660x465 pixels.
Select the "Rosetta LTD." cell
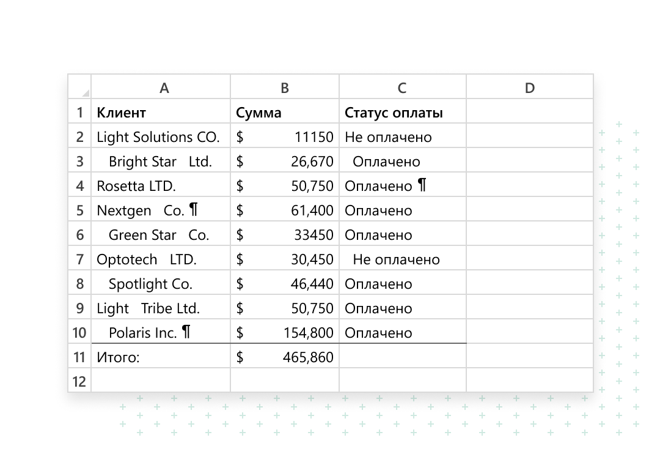[x=161, y=186]
